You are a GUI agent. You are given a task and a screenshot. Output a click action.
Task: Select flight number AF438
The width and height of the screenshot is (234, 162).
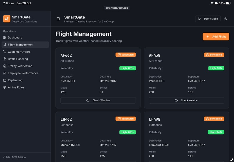[155, 55]
